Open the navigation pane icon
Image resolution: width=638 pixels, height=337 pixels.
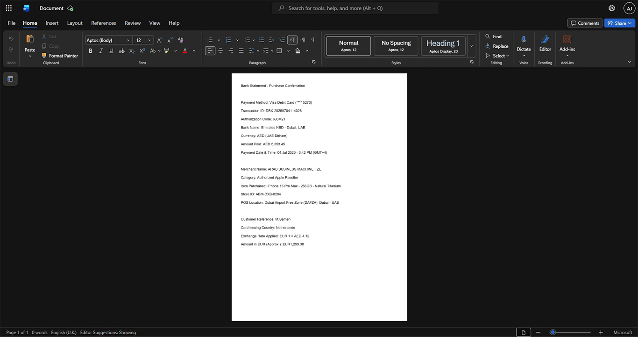click(10, 79)
